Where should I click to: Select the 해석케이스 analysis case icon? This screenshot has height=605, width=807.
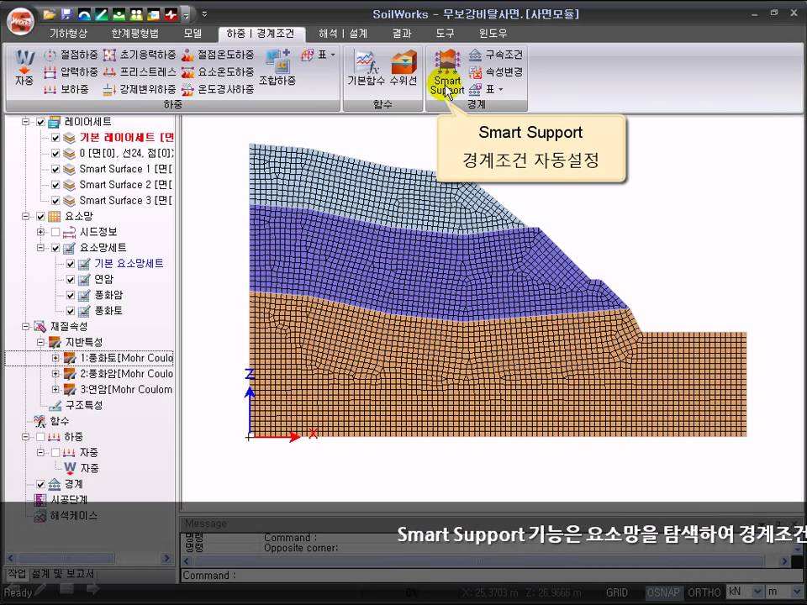[40, 516]
